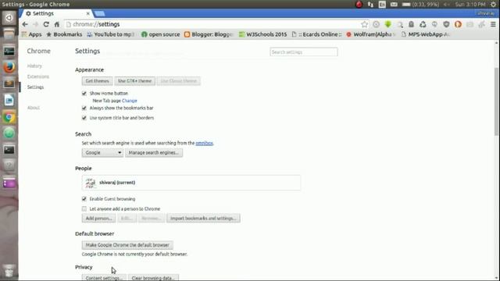Click Manage search engines button

pyautogui.click(x=154, y=153)
